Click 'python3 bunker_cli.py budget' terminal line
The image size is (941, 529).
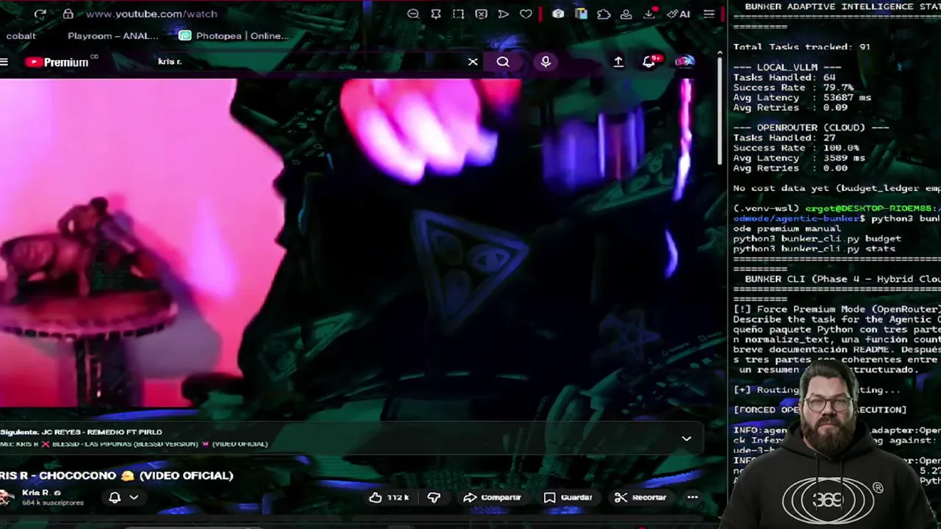(x=817, y=239)
